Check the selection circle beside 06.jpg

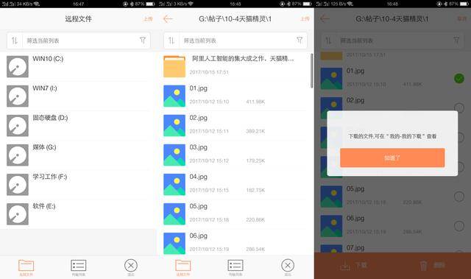pos(459,225)
